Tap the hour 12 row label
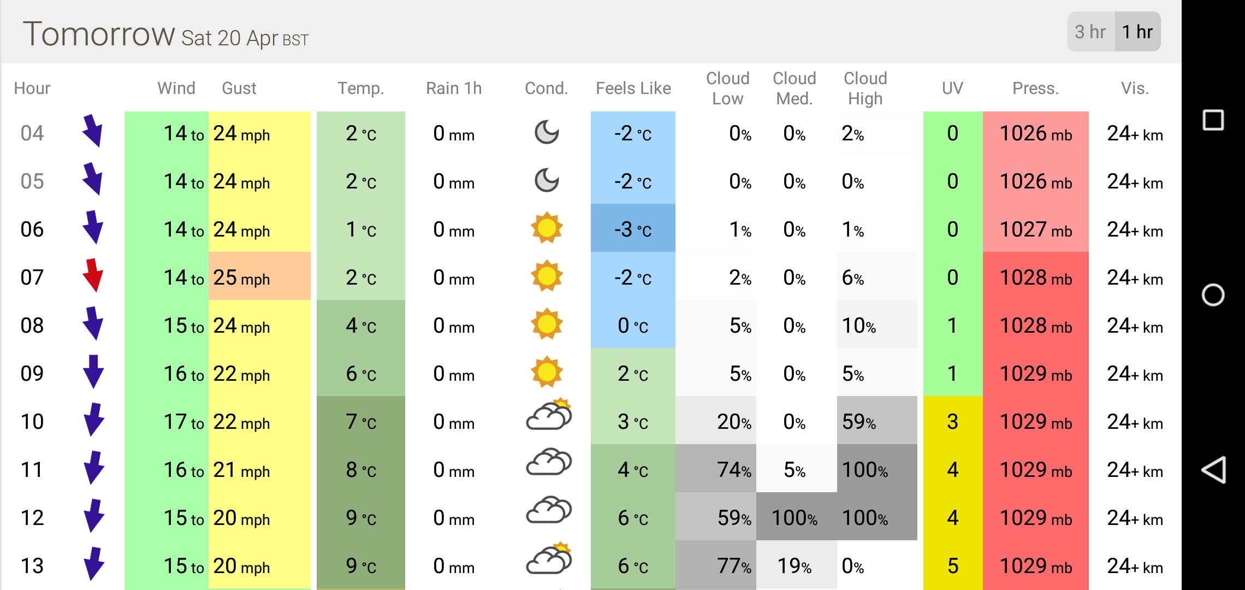The width and height of the screenshot is (1245, 590). pos(32,518)
